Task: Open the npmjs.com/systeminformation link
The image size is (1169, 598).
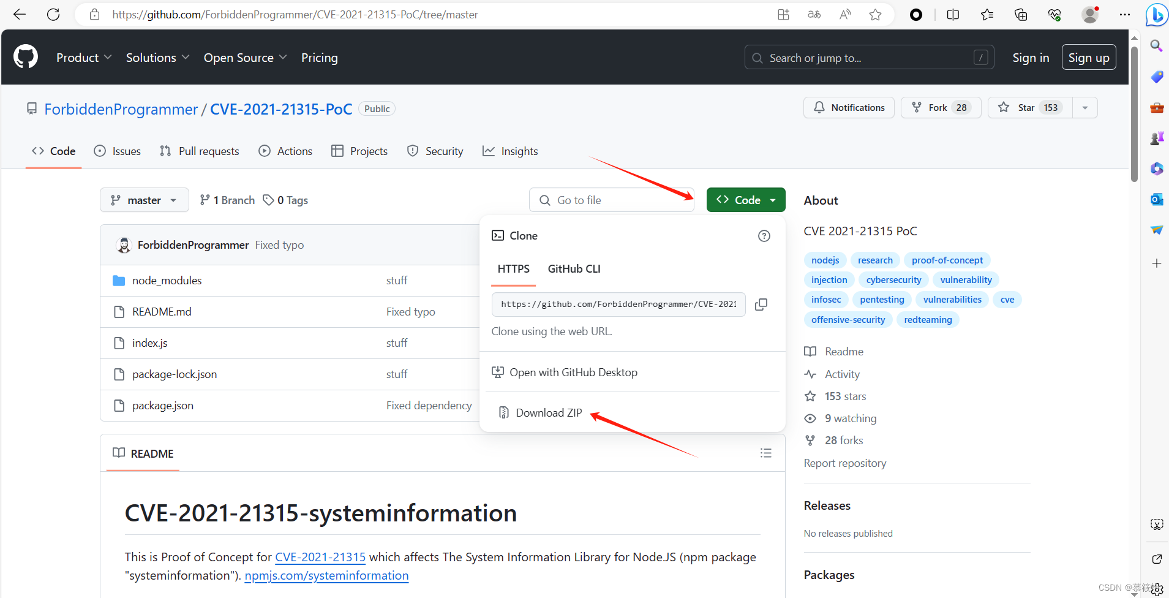Action: (326, 575)
